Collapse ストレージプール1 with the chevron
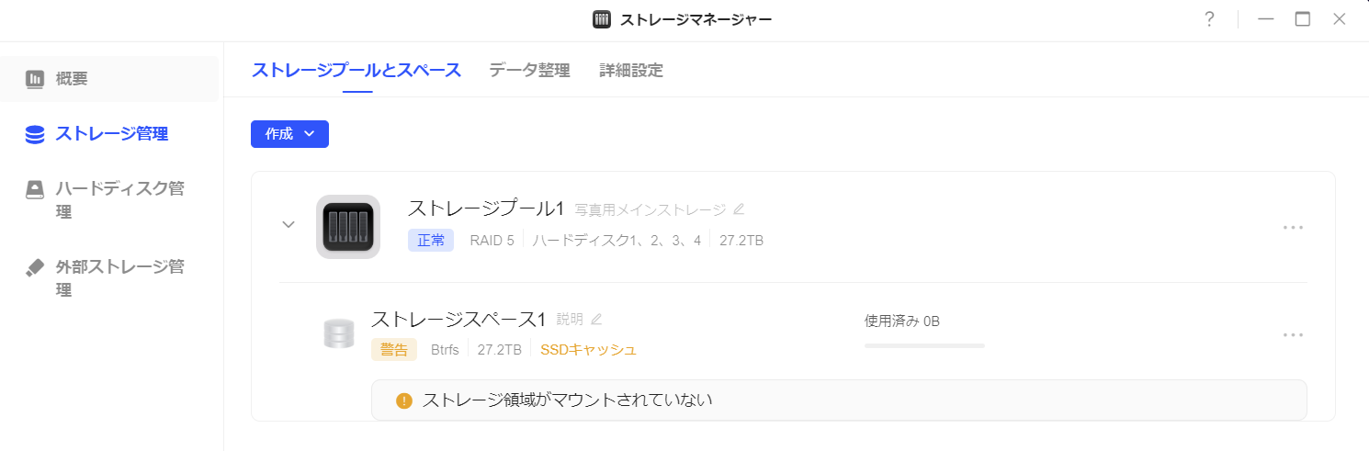The image size is (1369, 451). tap(289, 224)
